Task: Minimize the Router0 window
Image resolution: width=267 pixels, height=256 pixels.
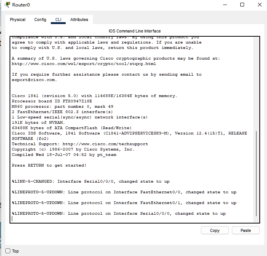Action: click(225, 5)
